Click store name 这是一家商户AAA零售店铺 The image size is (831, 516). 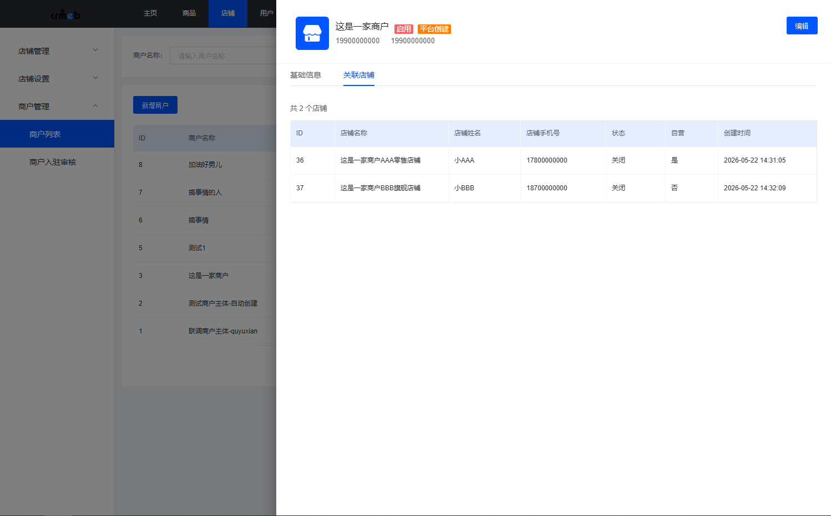(381, 160)
